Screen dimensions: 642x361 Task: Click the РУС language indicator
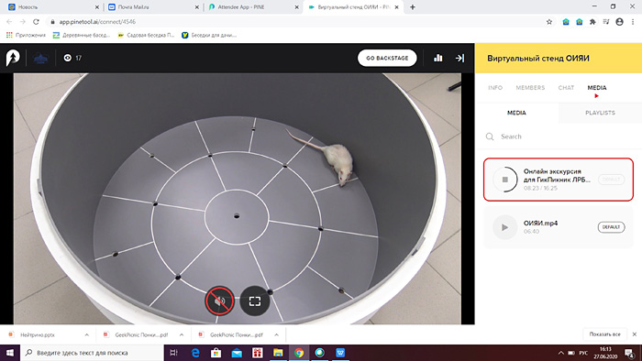pos(583,353)
